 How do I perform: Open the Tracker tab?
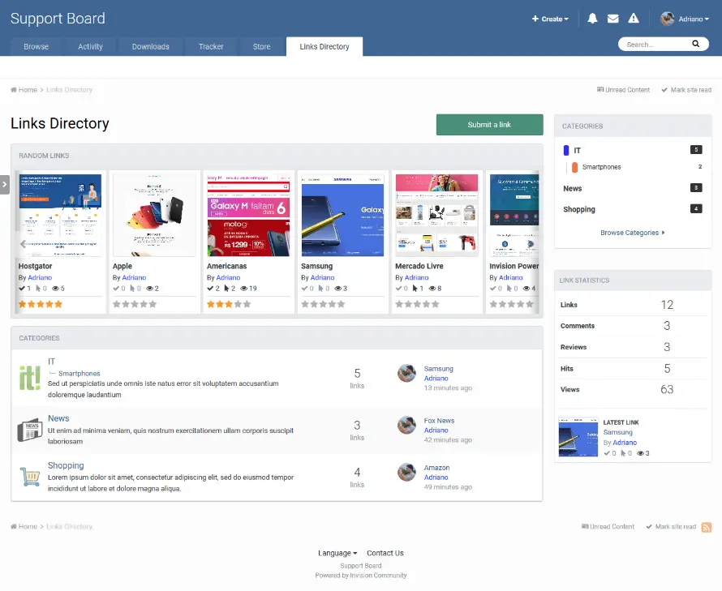pyautogui.click(x=211, y=47)
